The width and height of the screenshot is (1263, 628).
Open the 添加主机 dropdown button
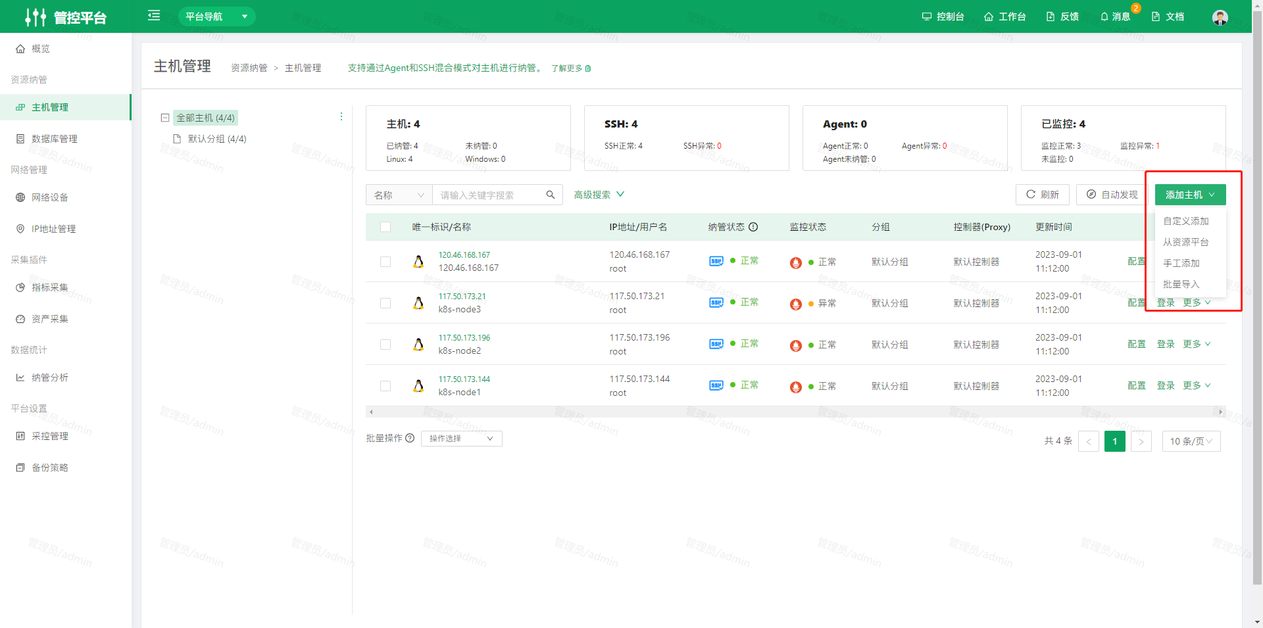click(1190, 195)
